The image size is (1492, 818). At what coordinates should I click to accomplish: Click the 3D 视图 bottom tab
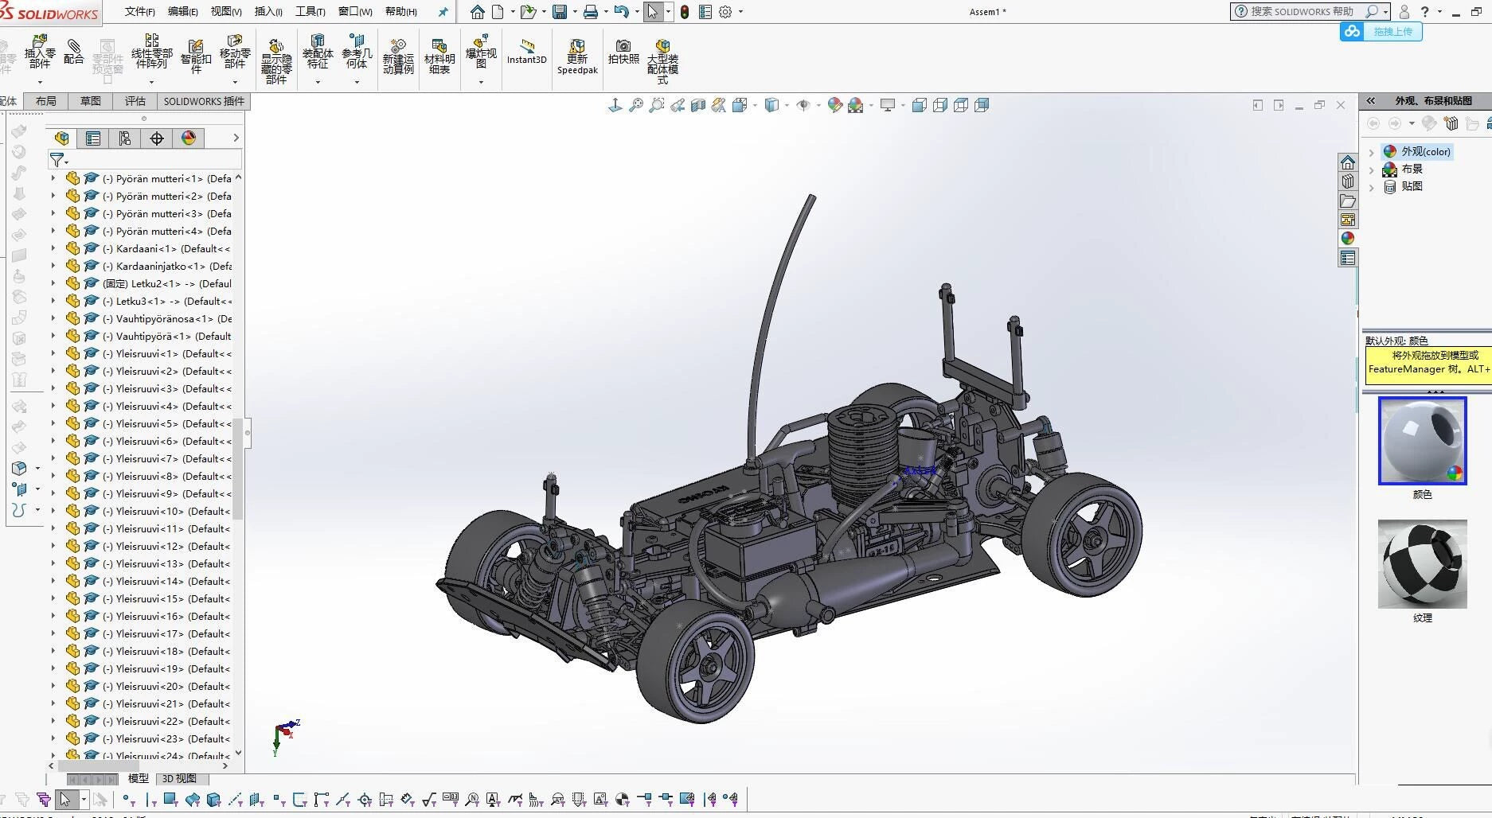point(179,778)
